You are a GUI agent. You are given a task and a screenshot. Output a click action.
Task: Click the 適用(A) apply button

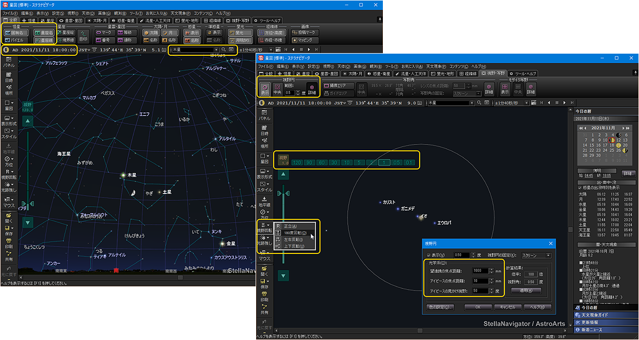[x=526, y=291]
